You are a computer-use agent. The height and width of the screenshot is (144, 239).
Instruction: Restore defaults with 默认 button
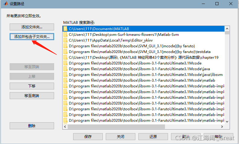pyautogui.click(x=186, y=136)
